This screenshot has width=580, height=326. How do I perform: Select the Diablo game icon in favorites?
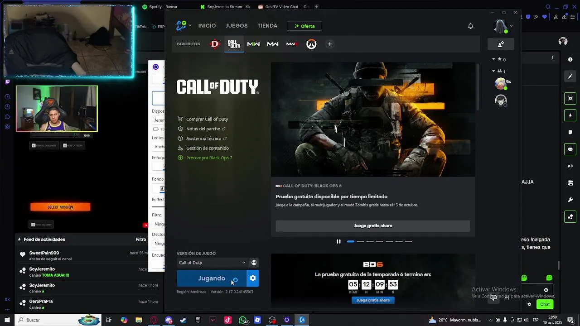[x=215, y=44]
